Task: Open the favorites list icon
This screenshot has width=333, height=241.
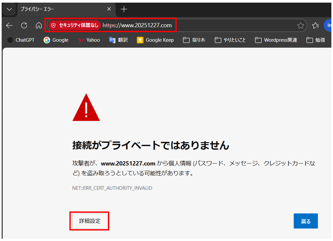Action: (x=315, y=25)
